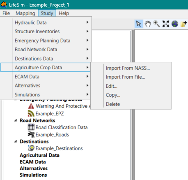The width and height of the screenshot is (188, 180).
Task: Close the open Study menu
Action: [x=47, y=13]
